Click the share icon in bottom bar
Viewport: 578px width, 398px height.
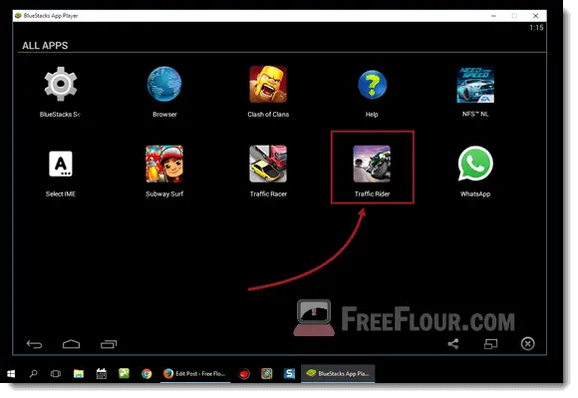tap(453, 344)
